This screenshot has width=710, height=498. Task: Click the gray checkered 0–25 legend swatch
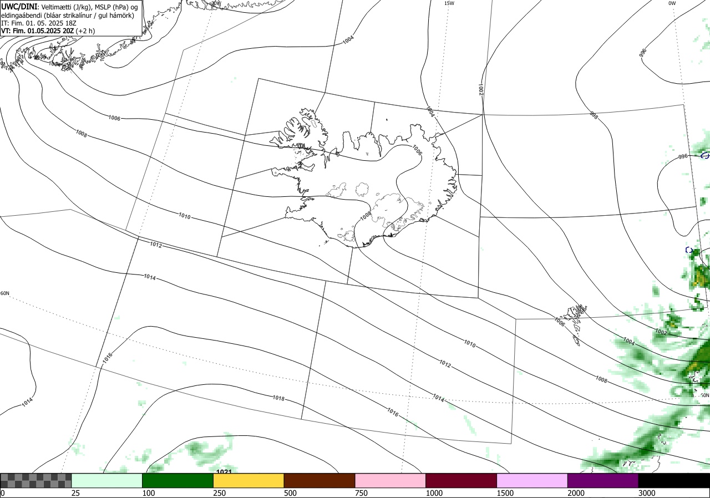pyautogui.click(x=36, y=480)
